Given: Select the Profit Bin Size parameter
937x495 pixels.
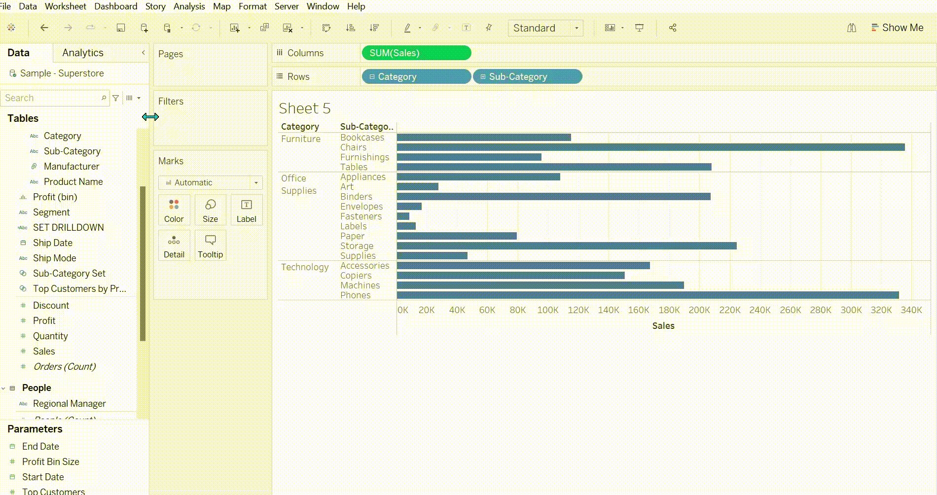Looking at the screenshot, I should [50, 462].
